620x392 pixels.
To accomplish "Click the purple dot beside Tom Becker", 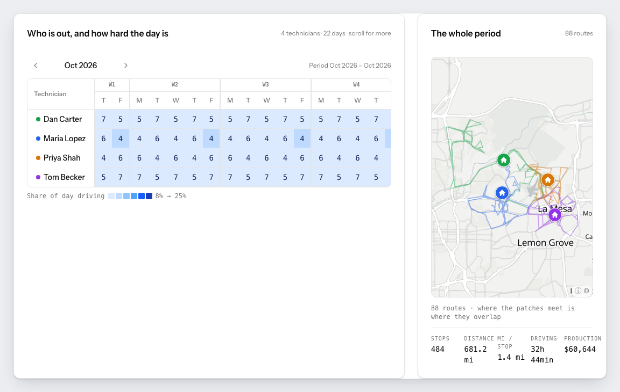I will click(x=38, y=177).
